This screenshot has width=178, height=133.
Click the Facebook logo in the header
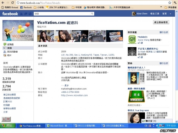10,14
